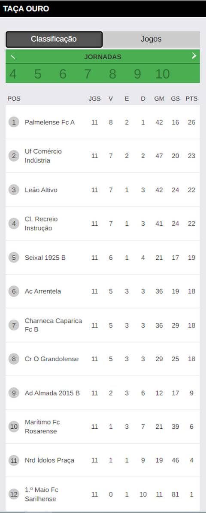Open Uf Comércio Indústria team entry
The image size is (206, 513).
pyautogui.click(x=103, y=156)
